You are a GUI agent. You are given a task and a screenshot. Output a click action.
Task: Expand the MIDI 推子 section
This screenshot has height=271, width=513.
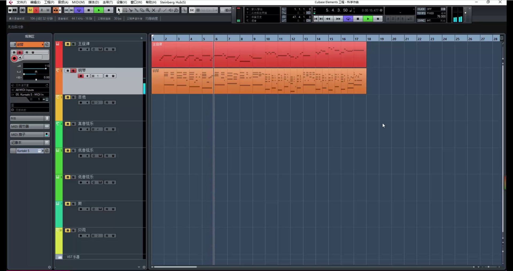30,134
